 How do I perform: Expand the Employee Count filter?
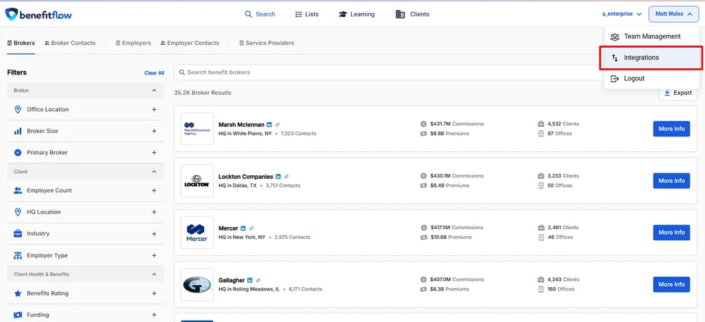click(154, 190)
